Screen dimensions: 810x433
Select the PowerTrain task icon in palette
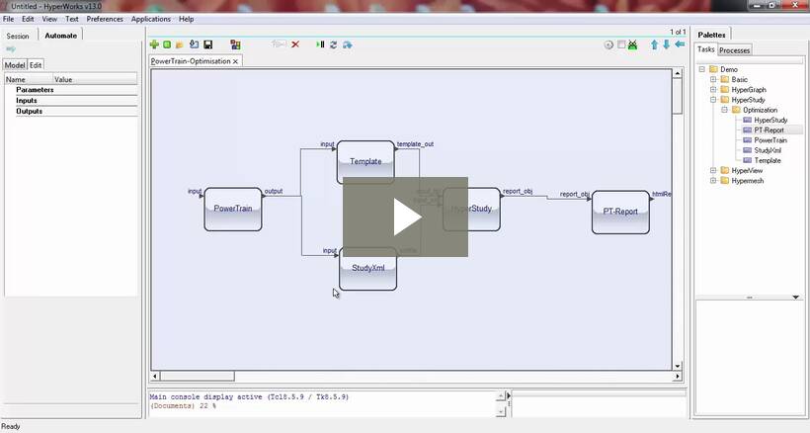pos(747,140)
